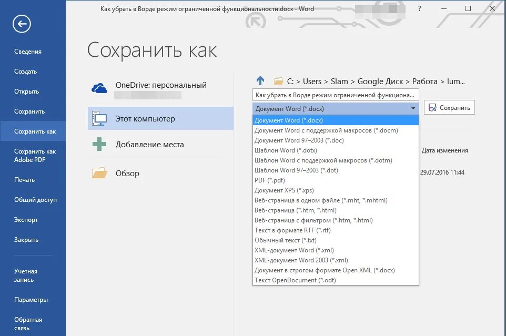The height and width of the screenshot is (336, 506).
Task: Click C: in the breadcrumb path
Action: pyautogui.click(x=290, y=82)
